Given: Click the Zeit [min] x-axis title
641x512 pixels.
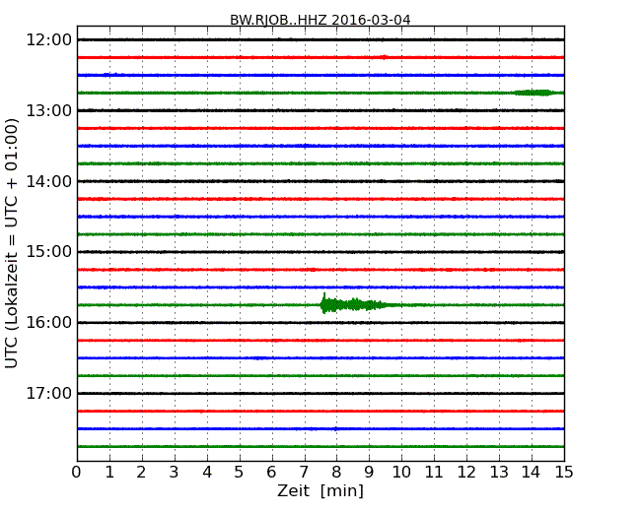Looking at the screenshot, I should (320, 490).
